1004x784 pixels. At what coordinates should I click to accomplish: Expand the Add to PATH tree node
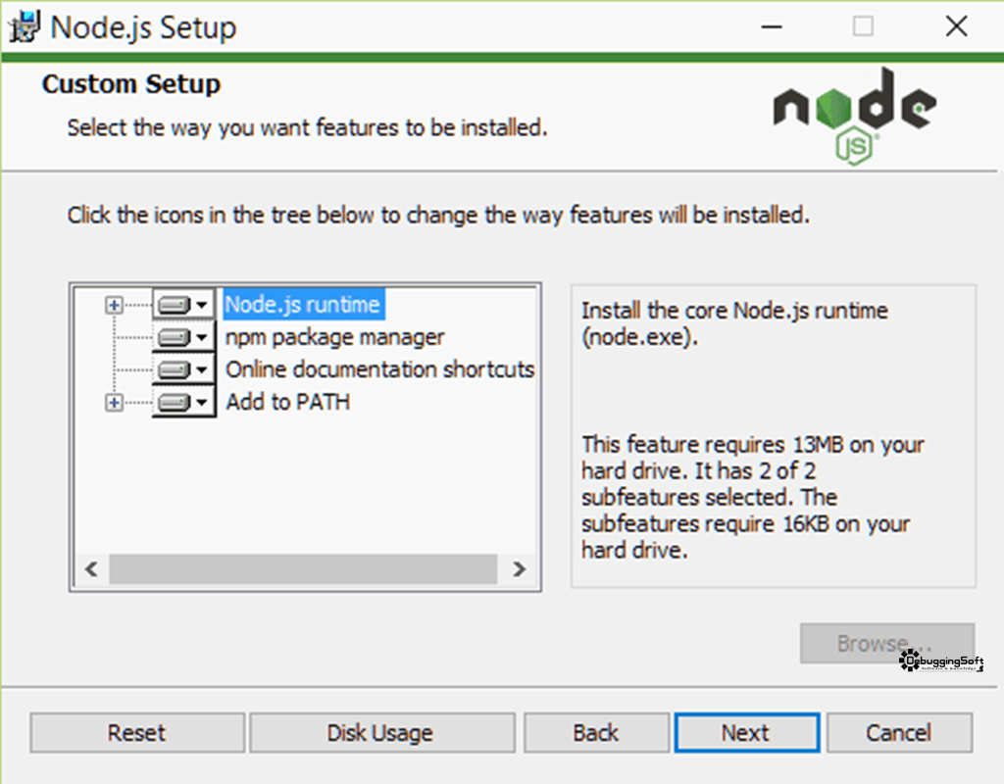(x=114, y=402)
